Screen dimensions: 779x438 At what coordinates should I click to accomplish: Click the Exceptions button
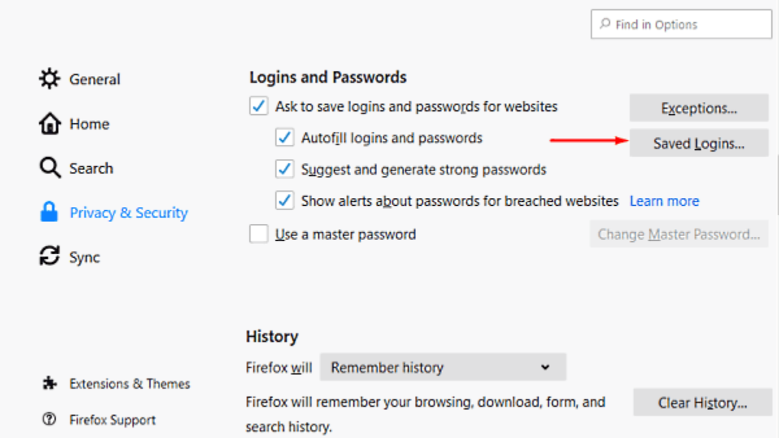699,108
